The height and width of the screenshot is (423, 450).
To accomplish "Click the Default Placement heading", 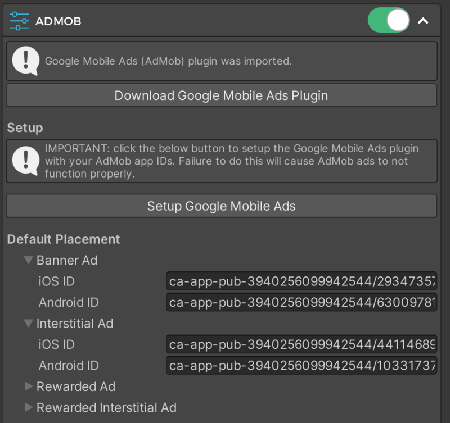I will [64, 239].
